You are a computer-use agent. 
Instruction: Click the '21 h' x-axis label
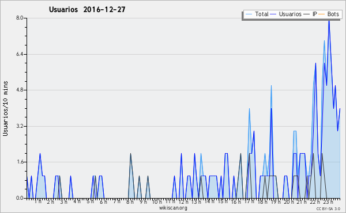coord(302,202)
